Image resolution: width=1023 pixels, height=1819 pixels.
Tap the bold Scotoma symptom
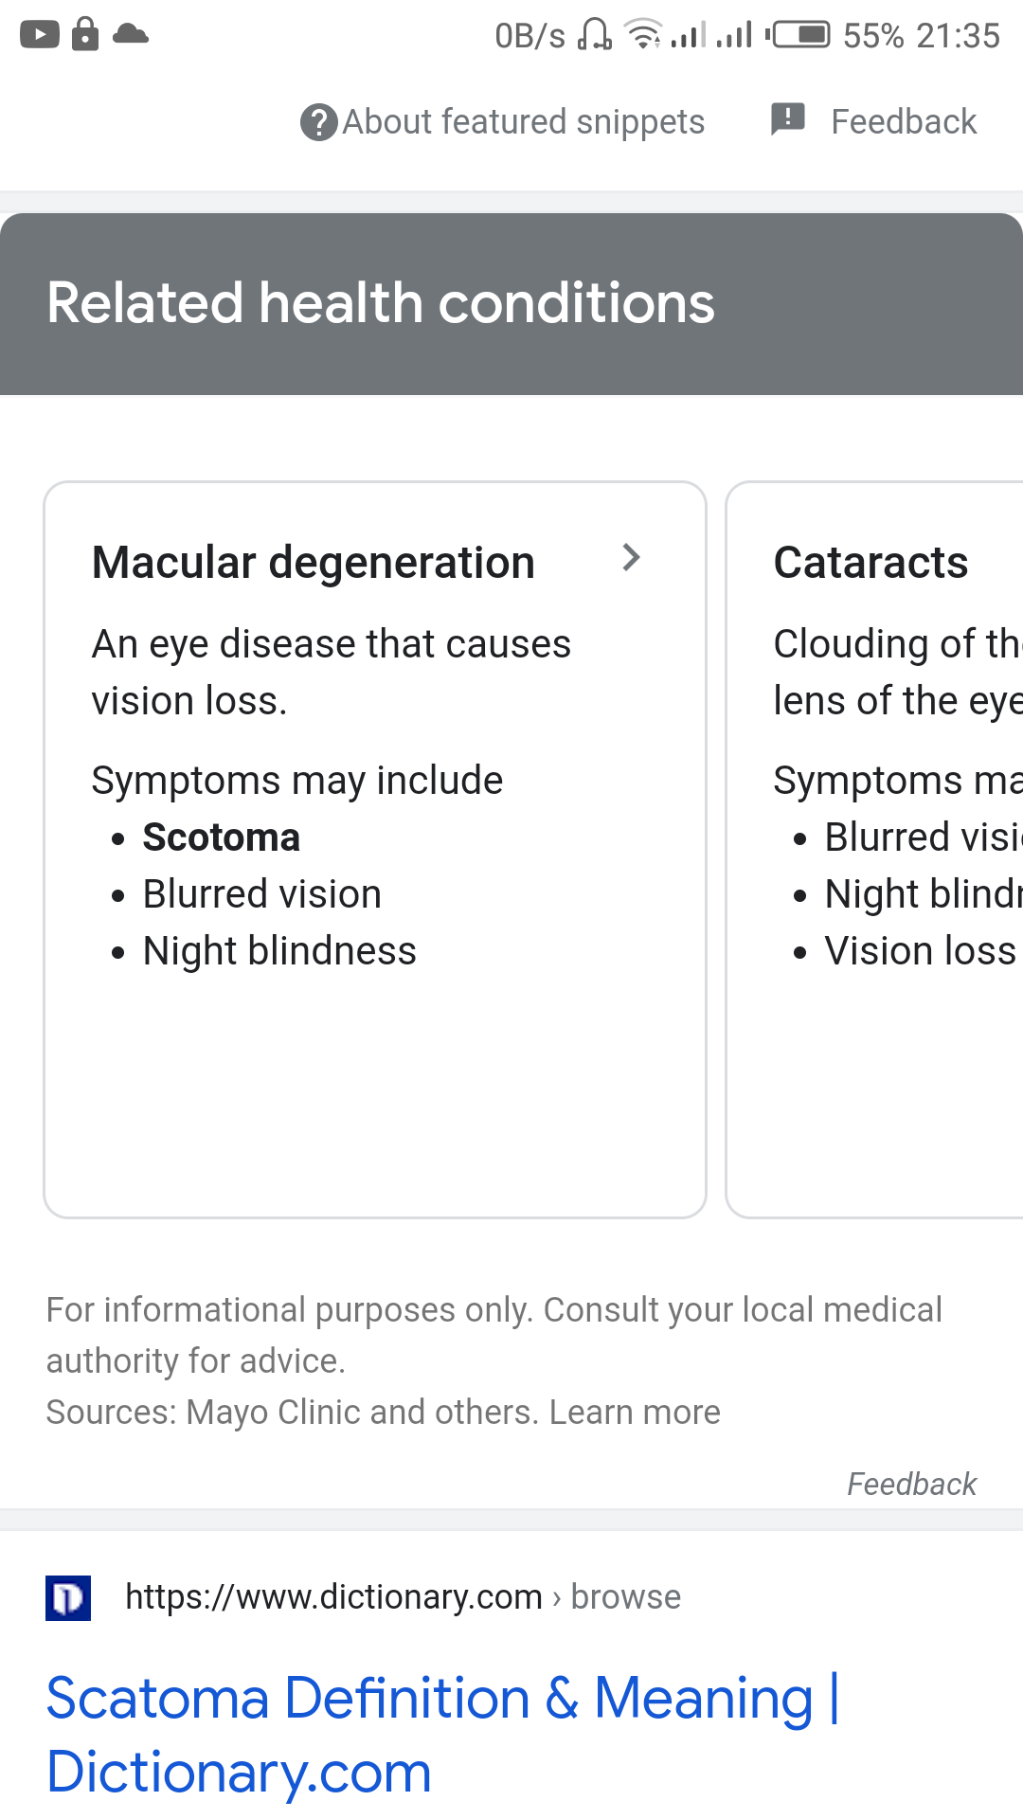222,837
